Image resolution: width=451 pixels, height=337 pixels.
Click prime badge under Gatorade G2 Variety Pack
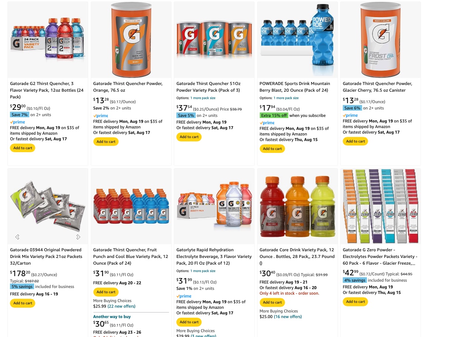(17, 122)
